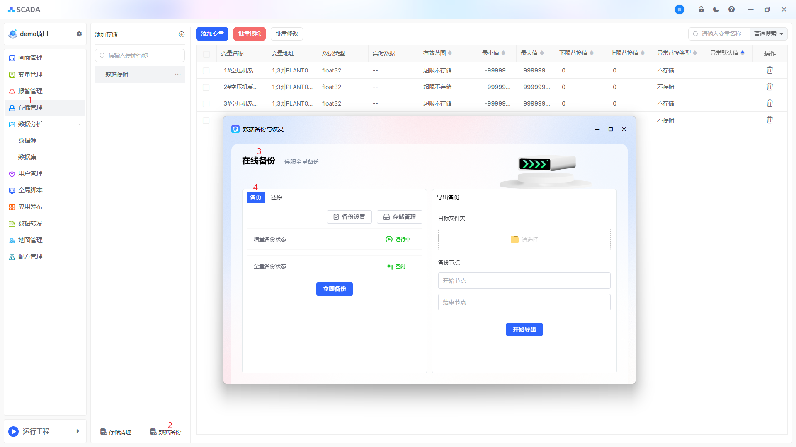Click the project settings gear beside demo项目

79,34
